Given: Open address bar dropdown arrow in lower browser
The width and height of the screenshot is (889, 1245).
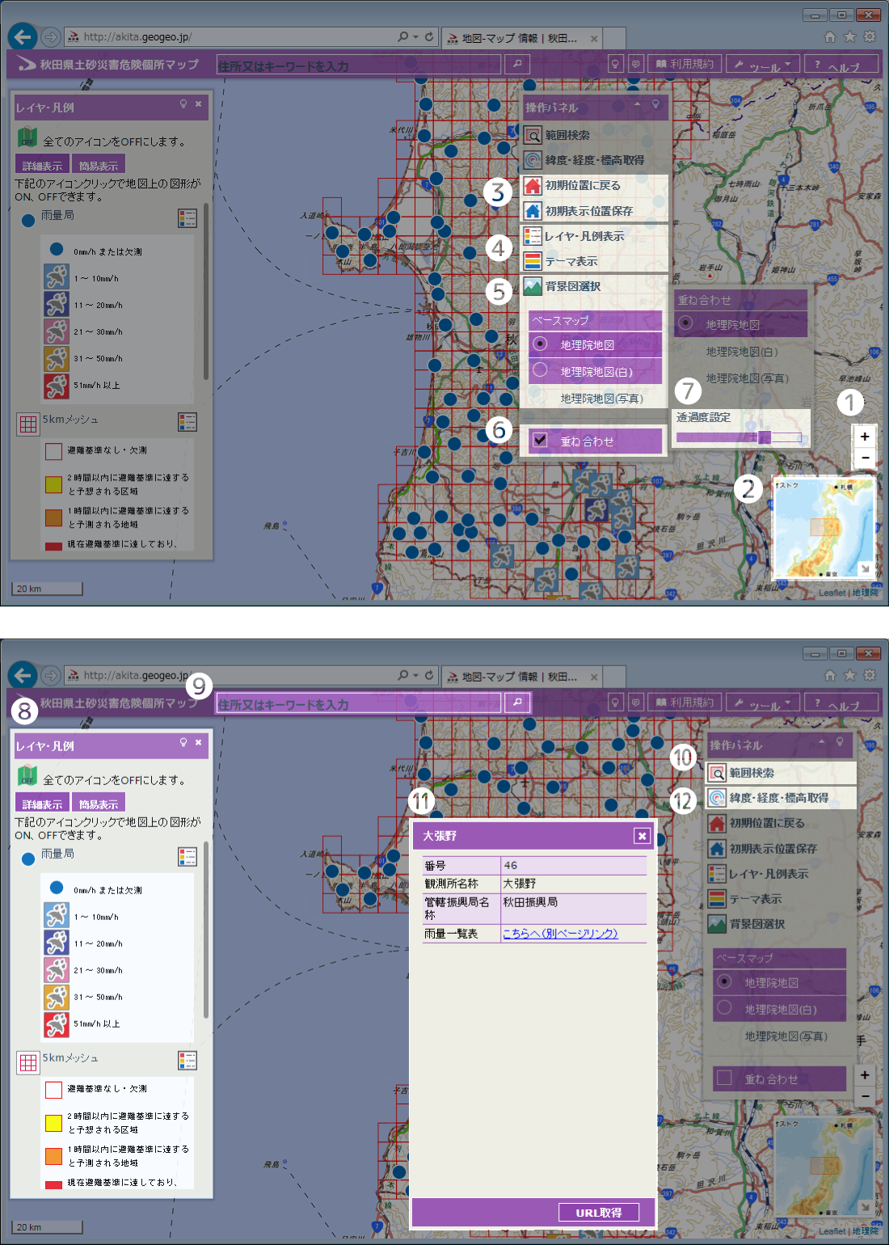Looking at the screenshot, I should point(416,675).
